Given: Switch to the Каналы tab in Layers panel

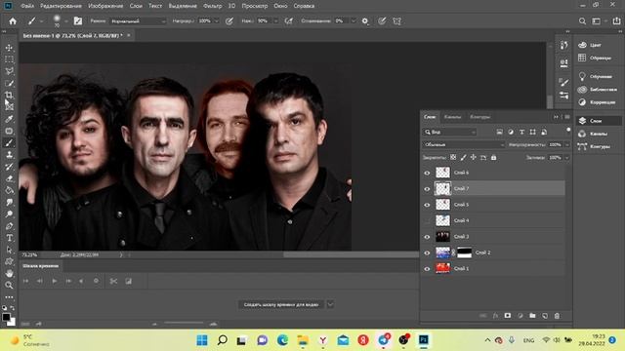Looking at the screenshot, I should click(452, 117).
